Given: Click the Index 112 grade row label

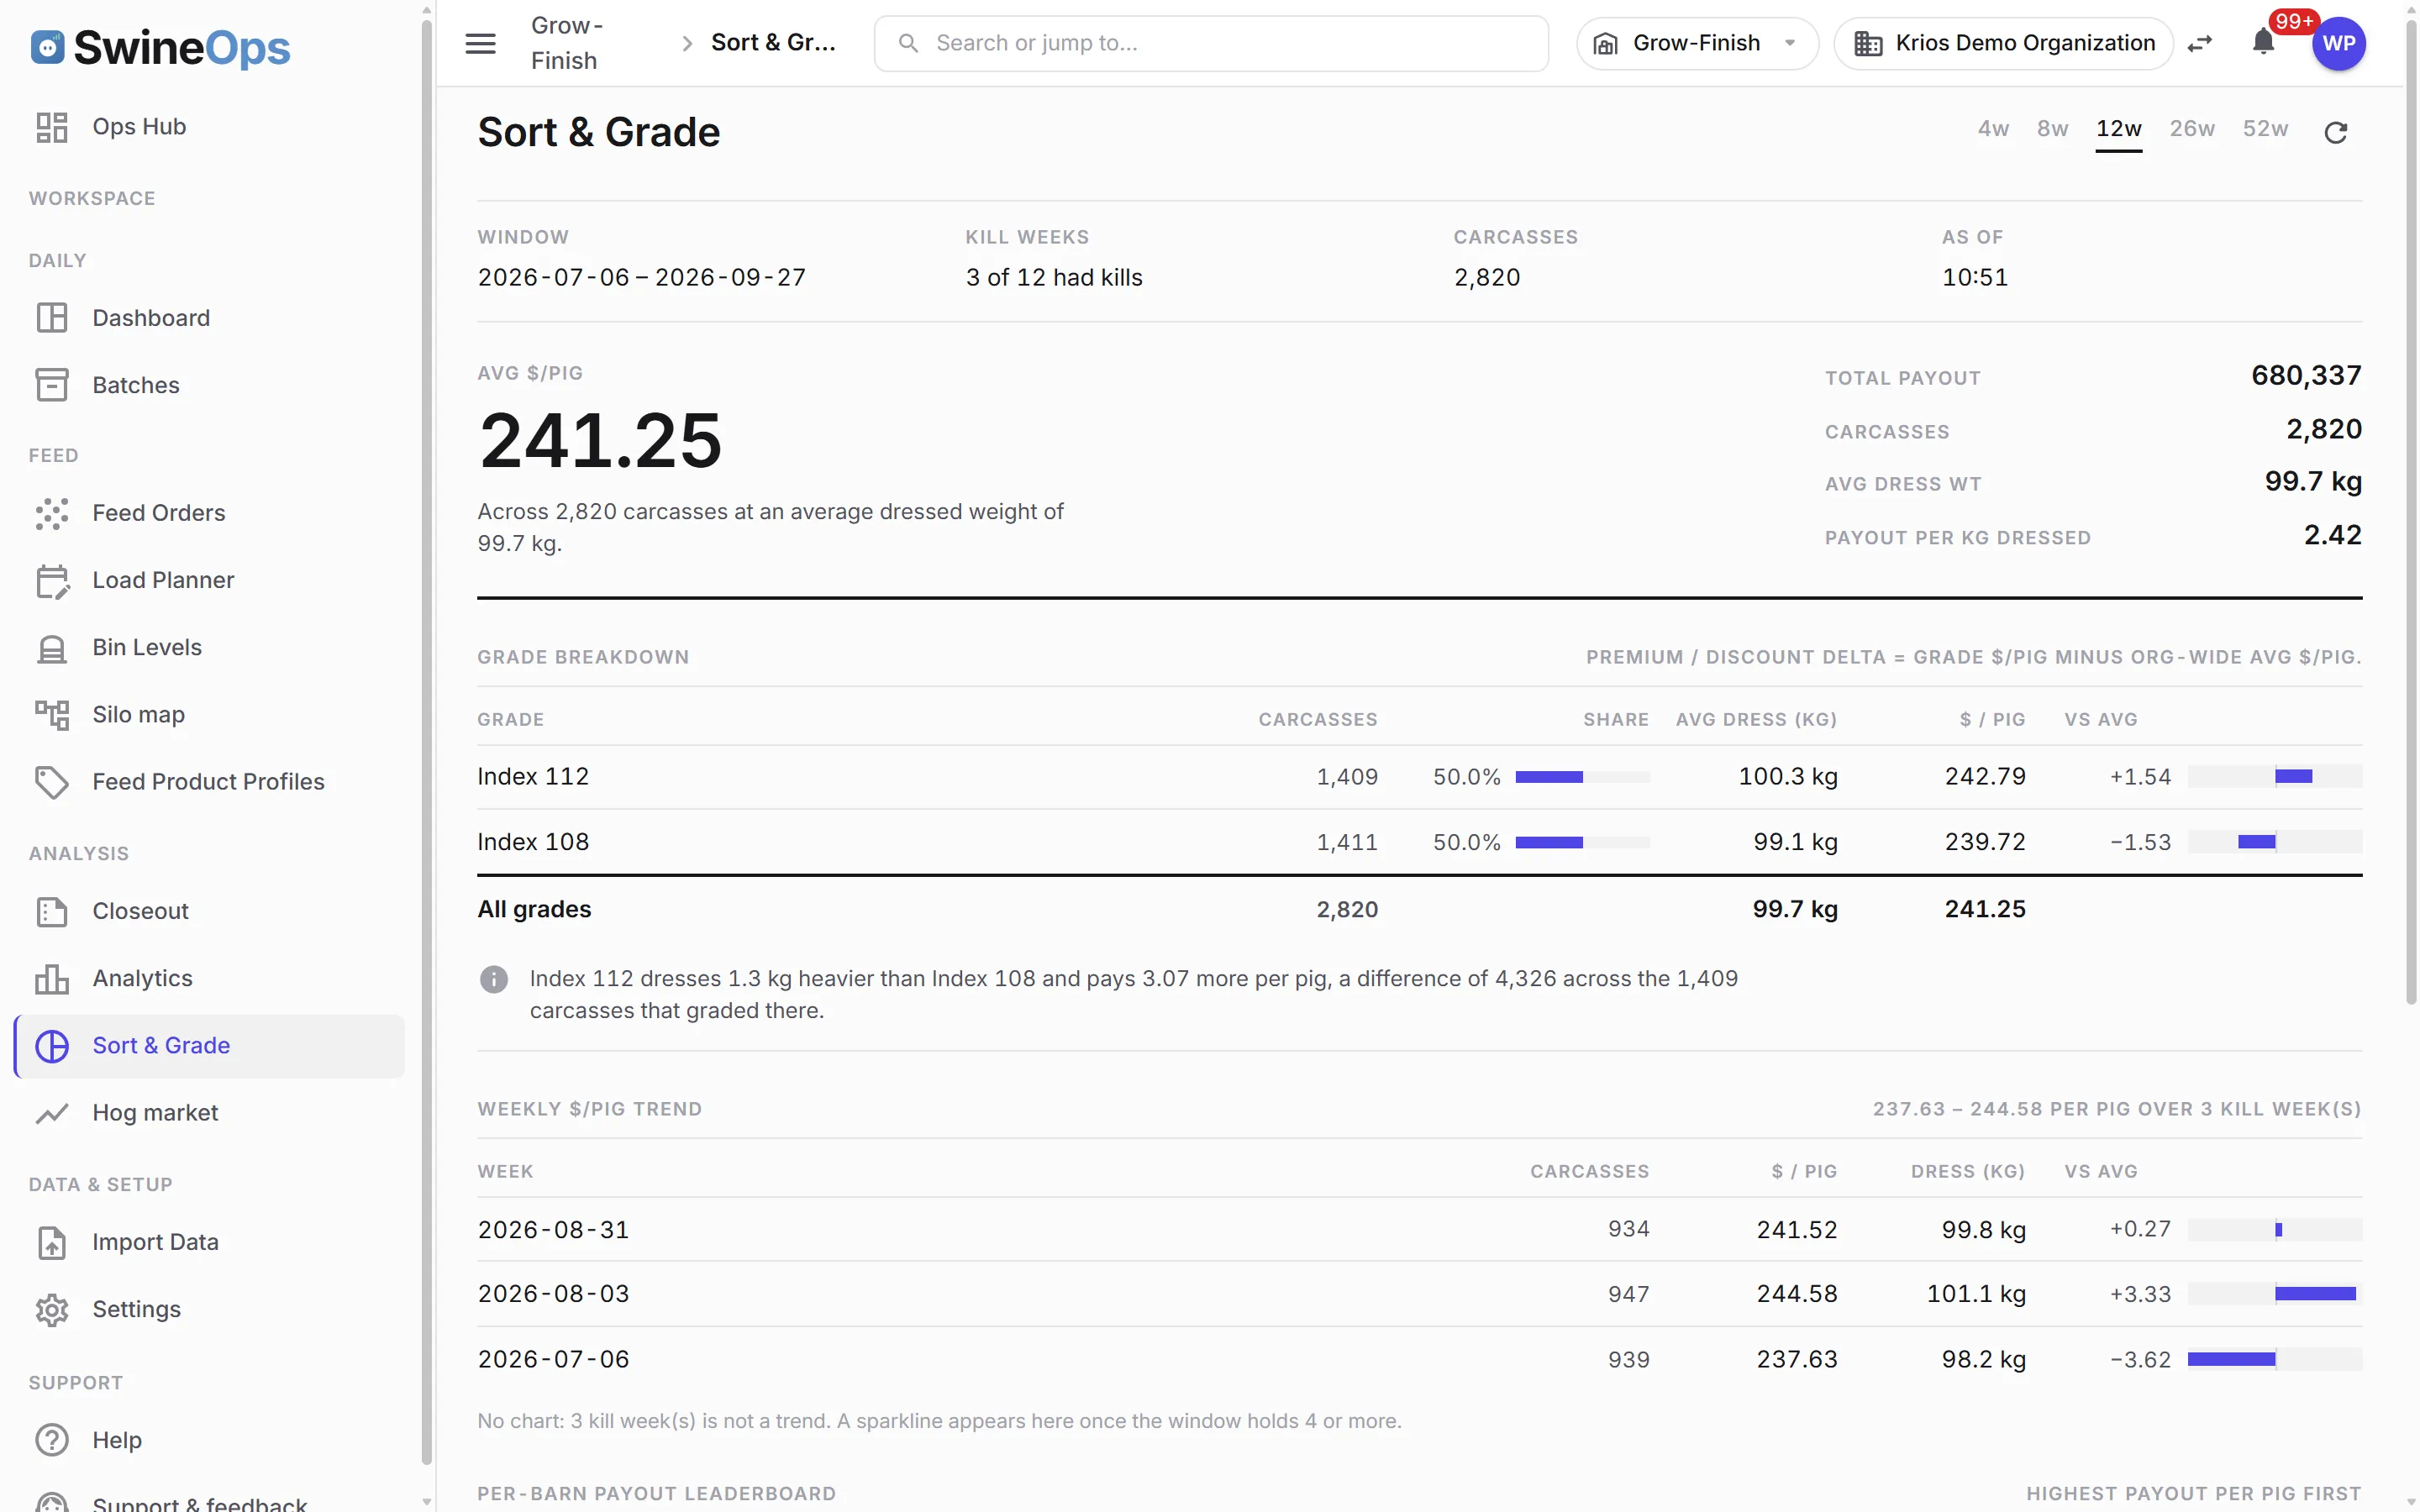Looking at the screenshot, I should coord(533,777).
